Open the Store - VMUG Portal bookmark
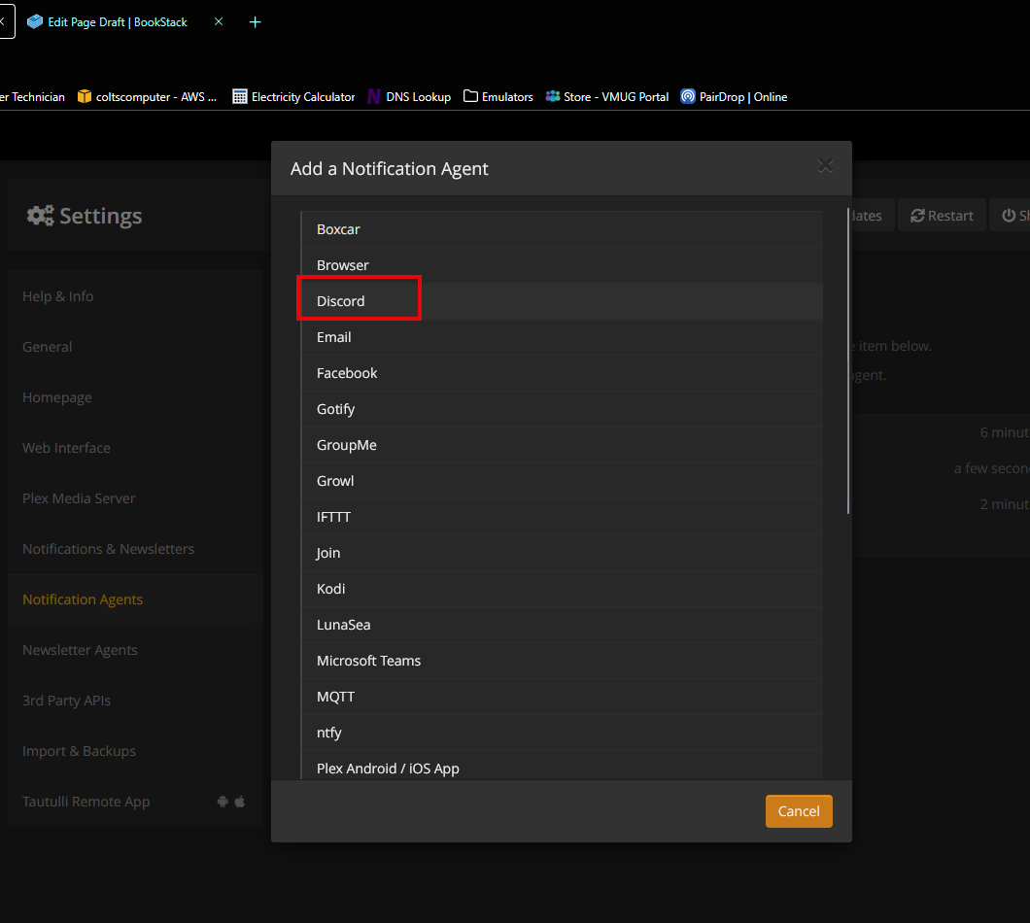Screen dimensions: 1030x923 click(x=607, y=96)
